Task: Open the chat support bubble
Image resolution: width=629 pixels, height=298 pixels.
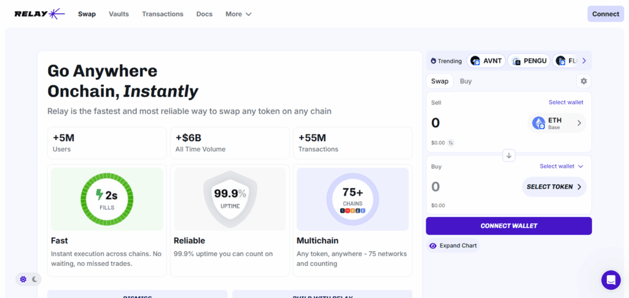Action: 611,280
